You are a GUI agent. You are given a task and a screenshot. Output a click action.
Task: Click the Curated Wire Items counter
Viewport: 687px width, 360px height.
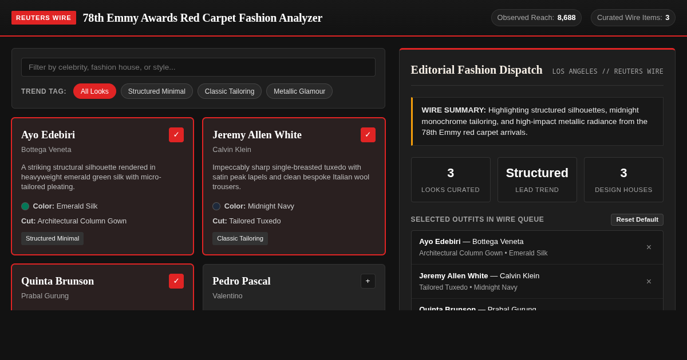click(633, 18)
